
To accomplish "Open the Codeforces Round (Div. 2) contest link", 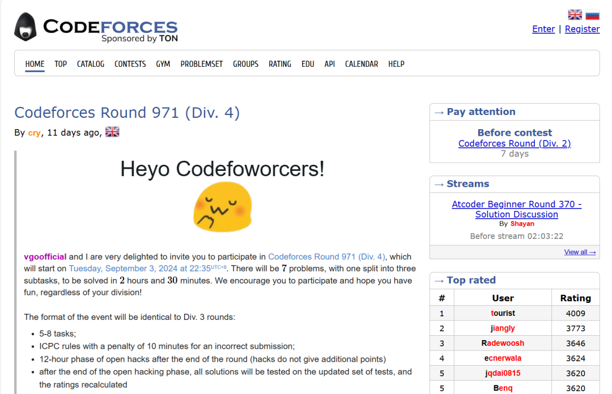I will [515, 143].
